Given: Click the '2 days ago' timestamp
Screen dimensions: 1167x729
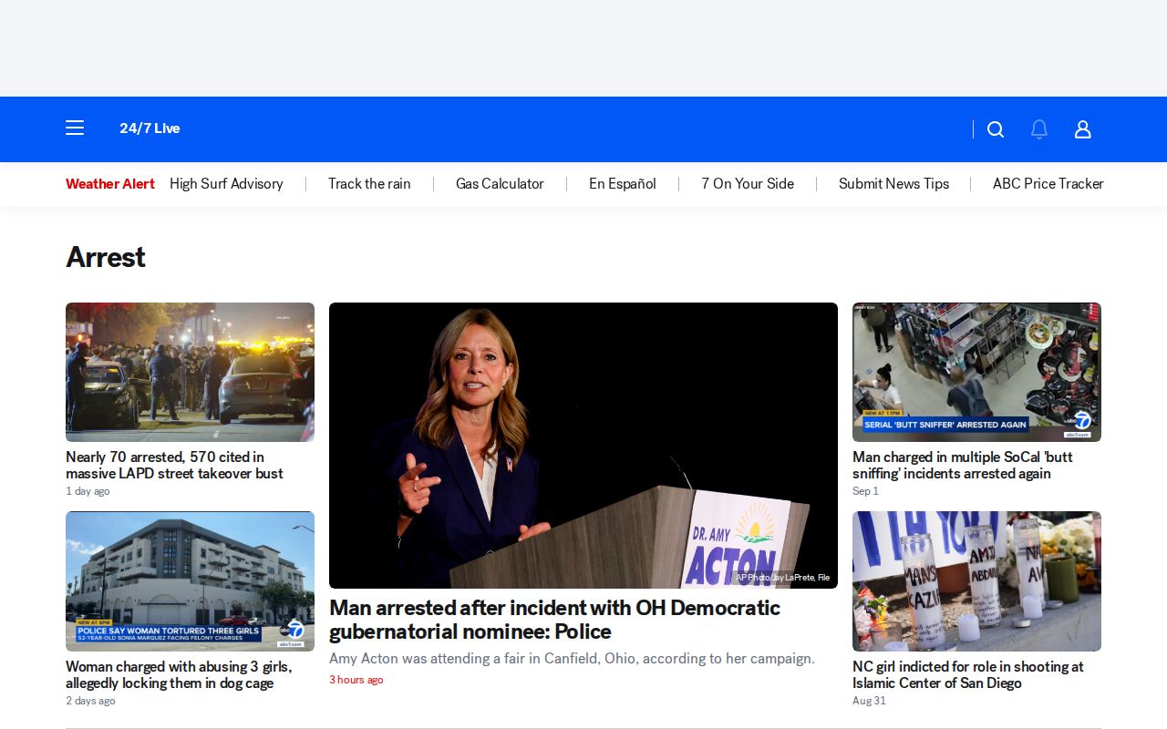Looking at the screenshot, I should click(x=90, y=701).
